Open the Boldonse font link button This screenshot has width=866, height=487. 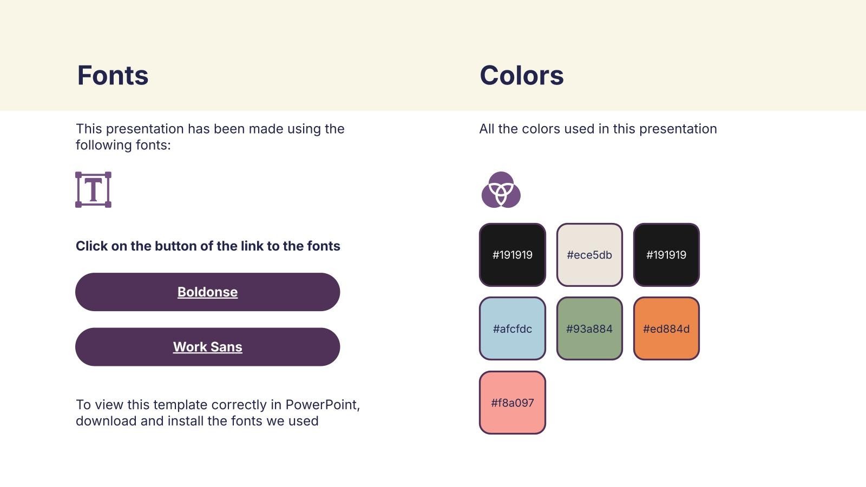click(x=208, y=292)
